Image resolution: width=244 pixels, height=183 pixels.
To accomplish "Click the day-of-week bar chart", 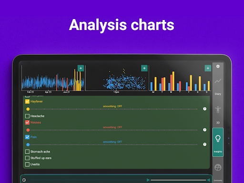I will click(x=180, y=79).
